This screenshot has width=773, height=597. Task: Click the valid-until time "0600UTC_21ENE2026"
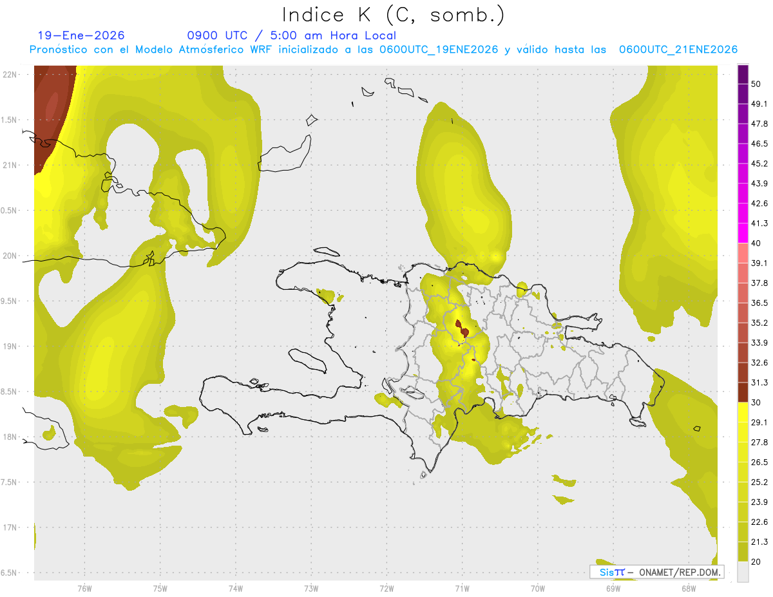point(678,50)
